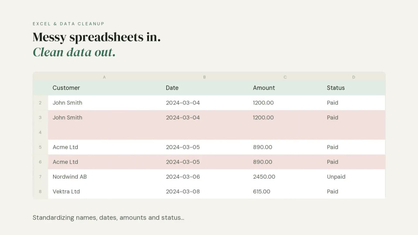Click the 'Standardizing names, dates...' caption
Viewport: 418px width, 235px height.
coord(108,218)
